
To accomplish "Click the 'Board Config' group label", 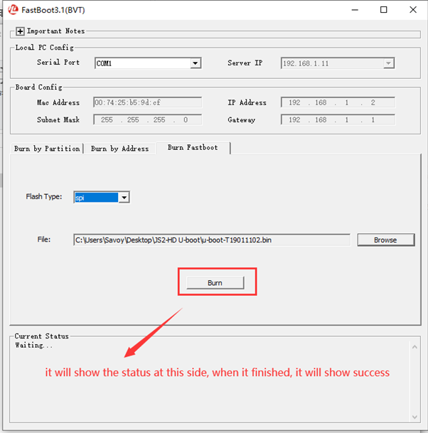I will [x=38, y=87].
